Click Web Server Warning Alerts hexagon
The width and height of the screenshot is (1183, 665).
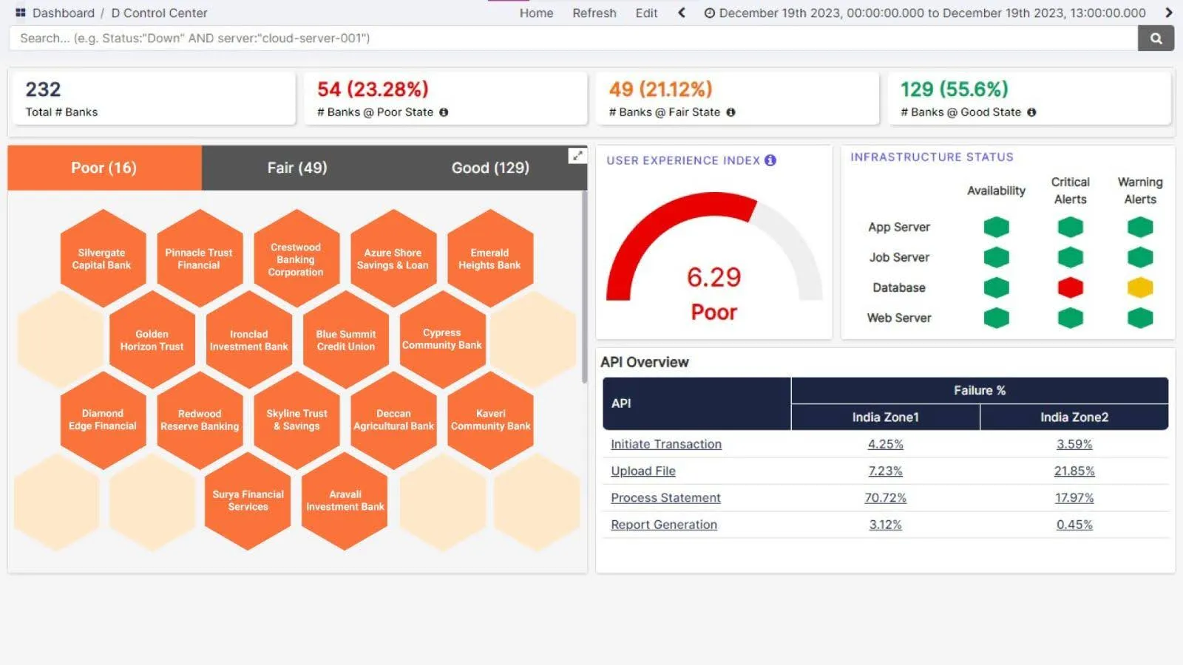pos(1140,318)
